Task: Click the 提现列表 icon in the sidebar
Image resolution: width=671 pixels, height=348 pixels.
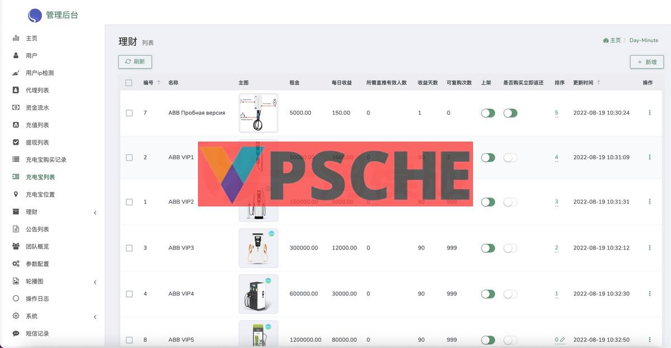Action: click(x=15, y=142)
